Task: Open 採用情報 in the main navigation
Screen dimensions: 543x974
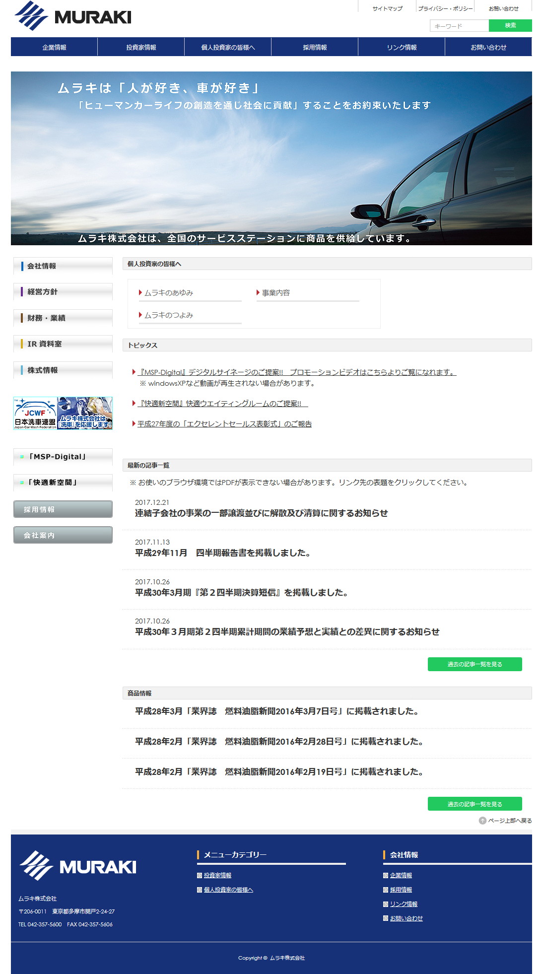Action: pos(315,47)
